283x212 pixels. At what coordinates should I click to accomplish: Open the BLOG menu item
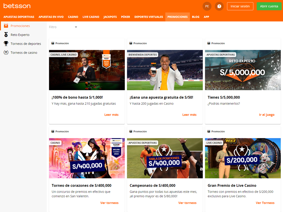click(196, 17)
